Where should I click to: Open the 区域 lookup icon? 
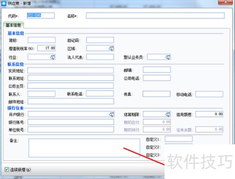coord(111,49)
